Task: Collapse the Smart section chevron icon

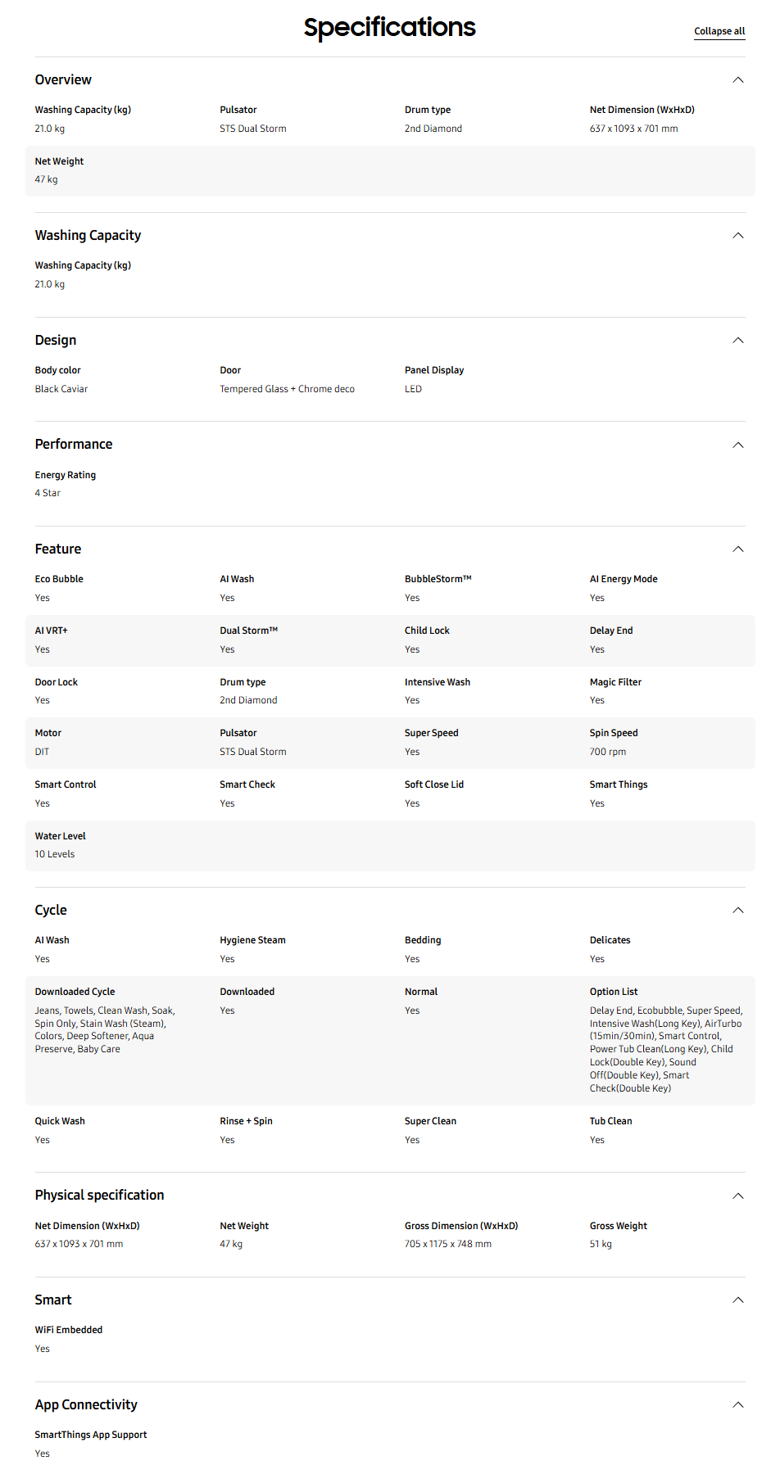Action: click(x=738, y=1300)
